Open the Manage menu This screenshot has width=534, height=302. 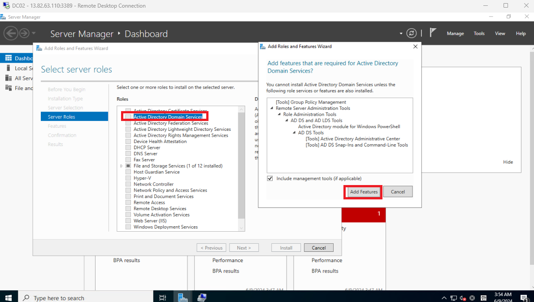pyautogui.click(x=456, y=33)
